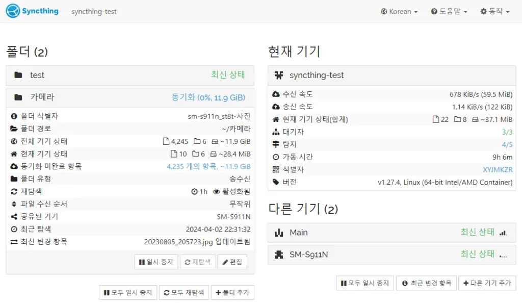
Task: Pause all folders with 모두 일시 중지
Action: pos(127,292)
